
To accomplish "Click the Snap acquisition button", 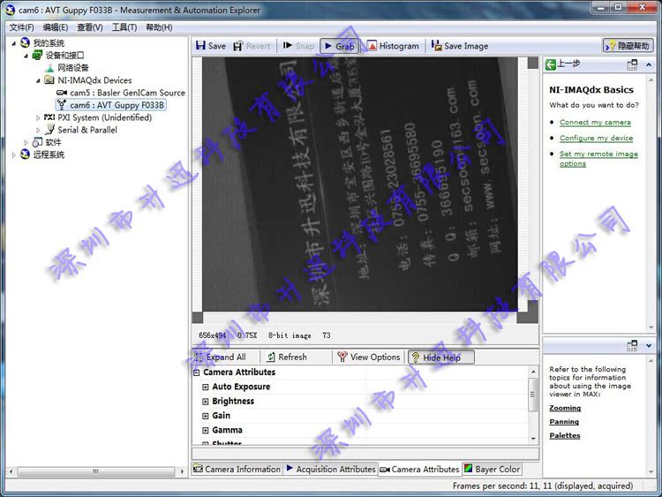I will tap(298, 46).
